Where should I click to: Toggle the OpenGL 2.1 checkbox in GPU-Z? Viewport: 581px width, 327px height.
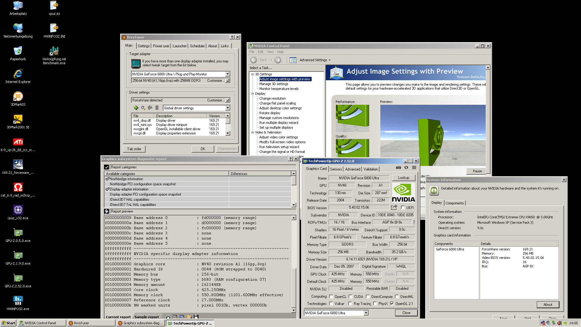[392, 303]
